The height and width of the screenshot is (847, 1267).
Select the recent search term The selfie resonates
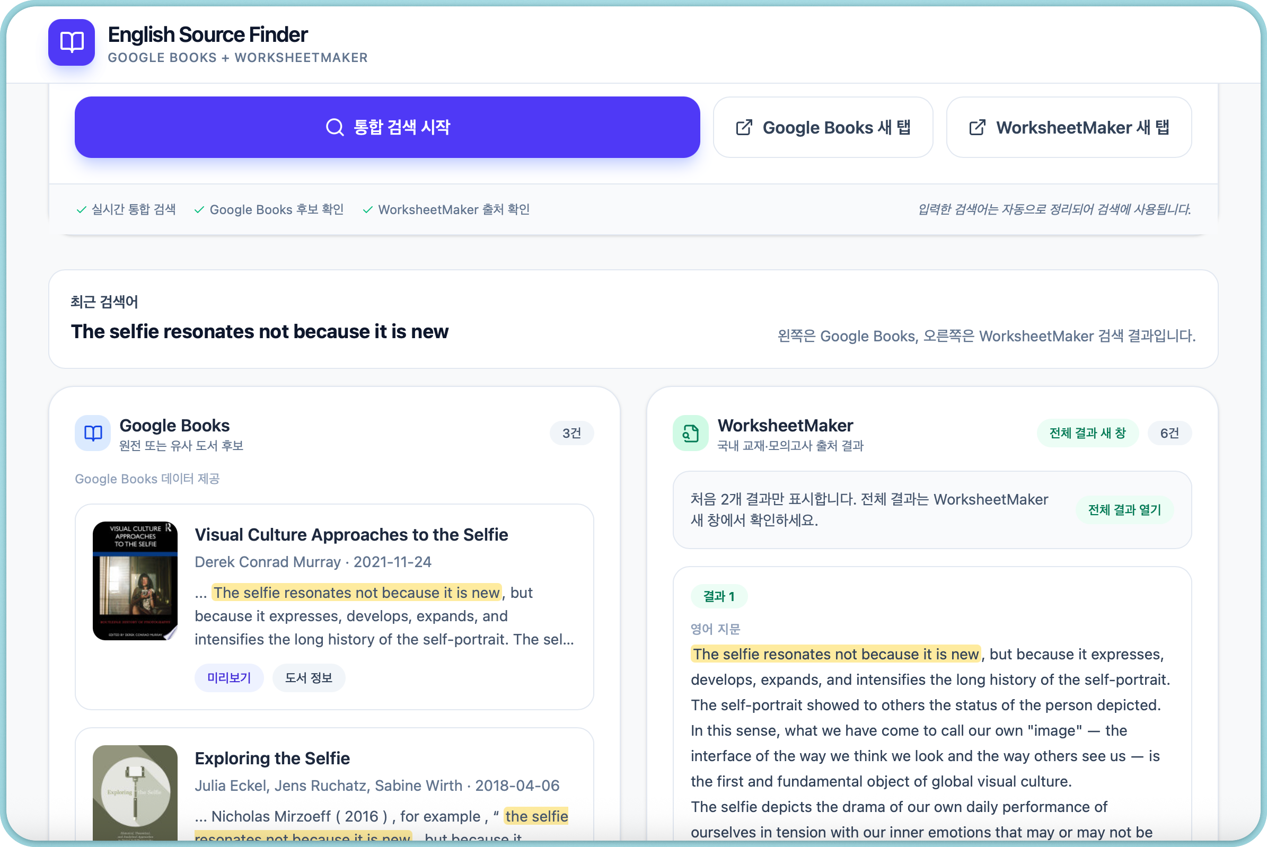point(259,331)
